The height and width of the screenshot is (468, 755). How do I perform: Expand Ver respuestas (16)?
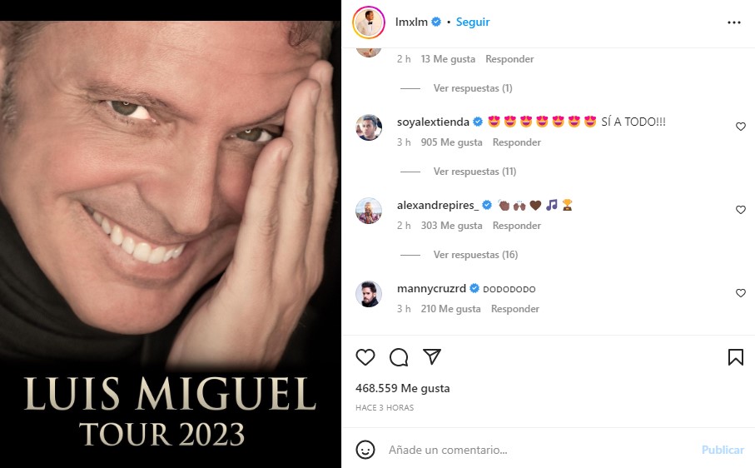click(x=475, y=255)
